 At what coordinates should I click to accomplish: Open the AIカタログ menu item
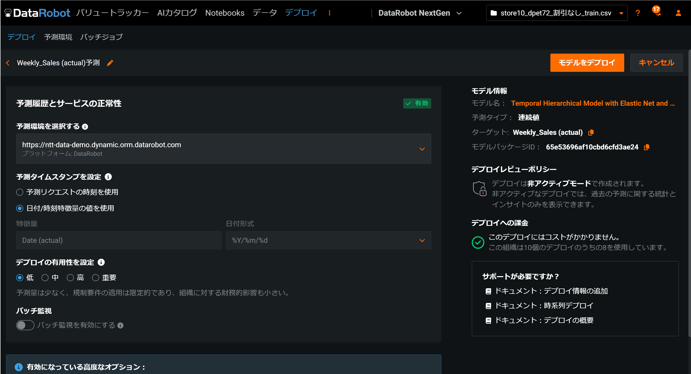(177, 13)
